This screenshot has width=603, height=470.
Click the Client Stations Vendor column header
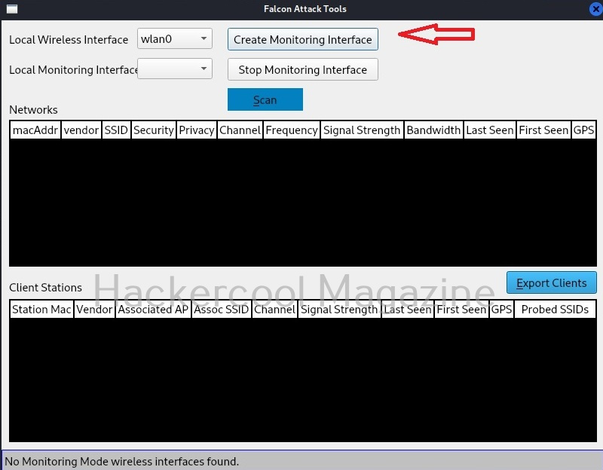94,310
